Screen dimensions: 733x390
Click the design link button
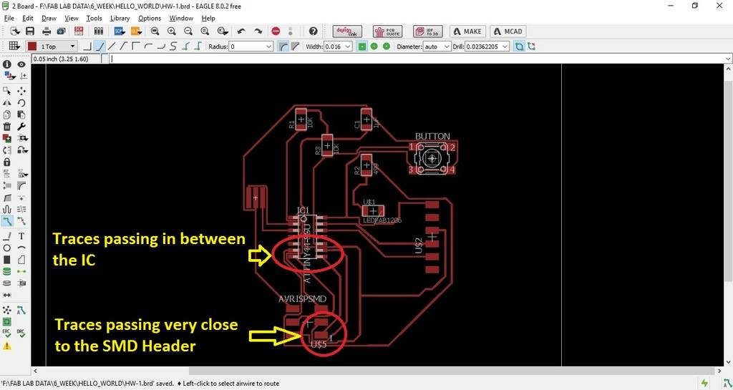pos(347,31)
